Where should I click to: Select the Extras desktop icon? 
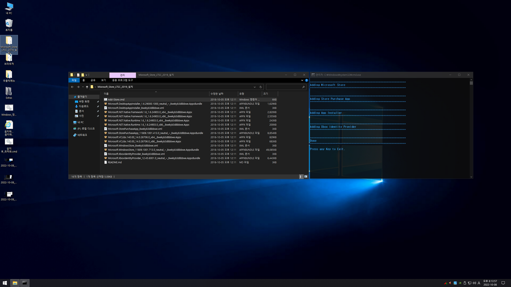coord(9,93)
